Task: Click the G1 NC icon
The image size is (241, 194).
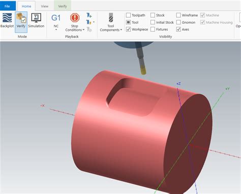Action: [56, 18]
